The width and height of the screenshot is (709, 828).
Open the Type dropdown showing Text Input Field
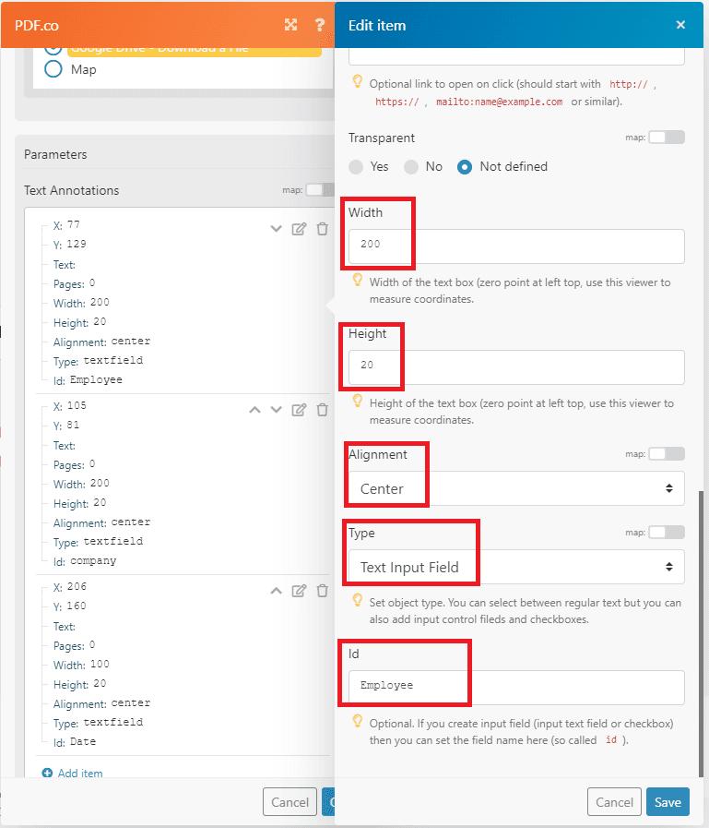click(x=515, y=567)
